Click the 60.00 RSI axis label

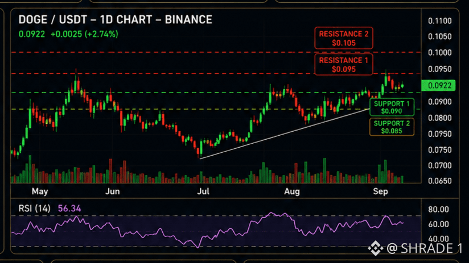pyautogui.click(x=438, y=224)
